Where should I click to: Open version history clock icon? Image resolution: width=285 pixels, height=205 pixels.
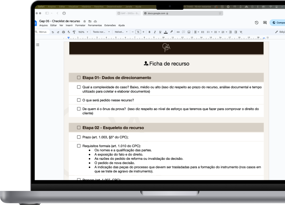point(256,23)
